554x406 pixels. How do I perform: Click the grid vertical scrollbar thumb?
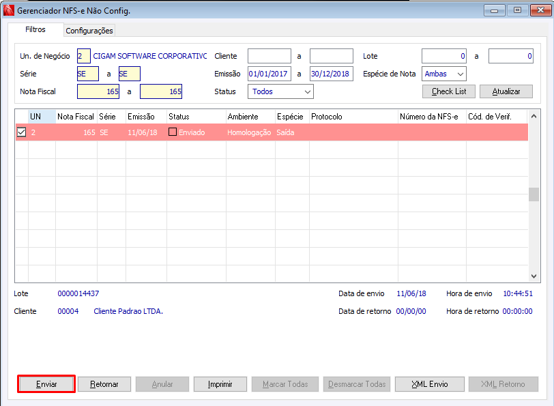534,194
